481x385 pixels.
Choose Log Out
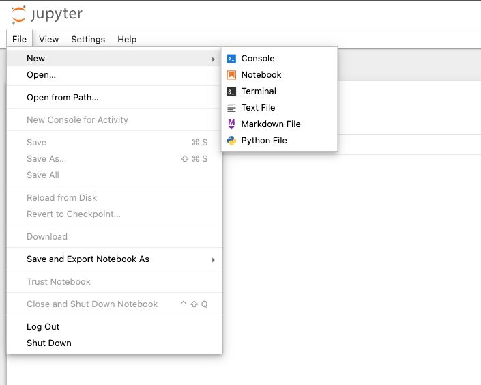(115, 327)
